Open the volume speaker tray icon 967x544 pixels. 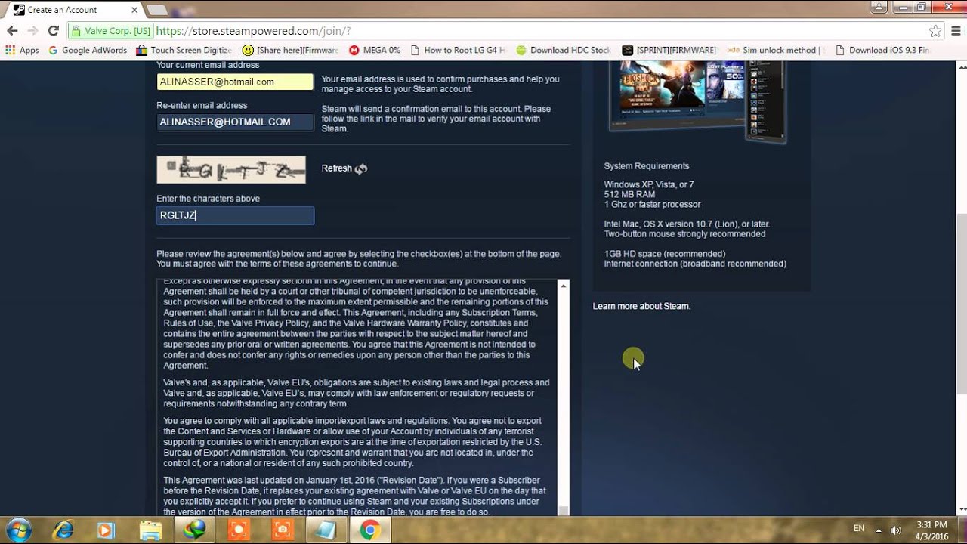897,530
